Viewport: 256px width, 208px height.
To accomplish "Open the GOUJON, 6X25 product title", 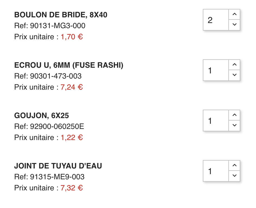I will pyautogui.click(x=41, y=116).
